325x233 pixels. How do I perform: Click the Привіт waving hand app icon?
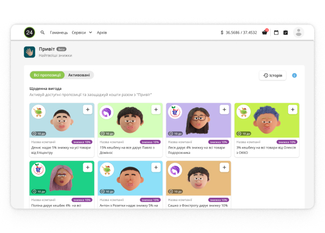pos(29,52)
